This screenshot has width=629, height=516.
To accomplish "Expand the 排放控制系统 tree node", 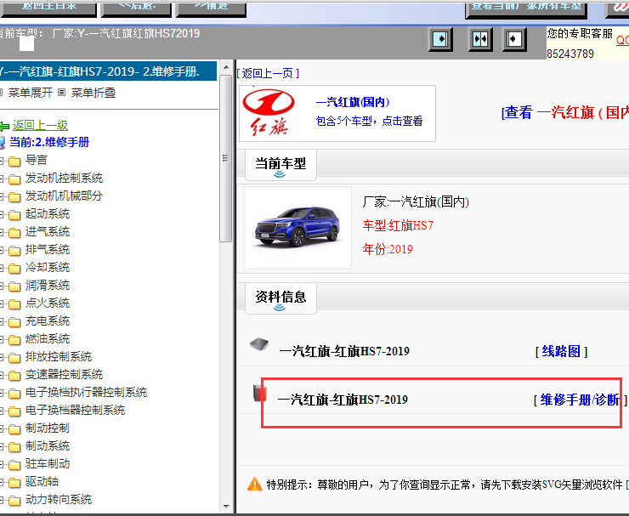I will [2, 358].
